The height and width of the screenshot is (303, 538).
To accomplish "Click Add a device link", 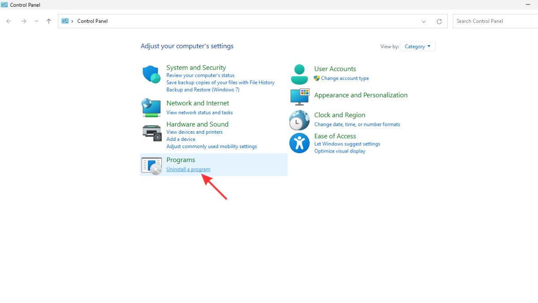I will [x=181, y=139].
